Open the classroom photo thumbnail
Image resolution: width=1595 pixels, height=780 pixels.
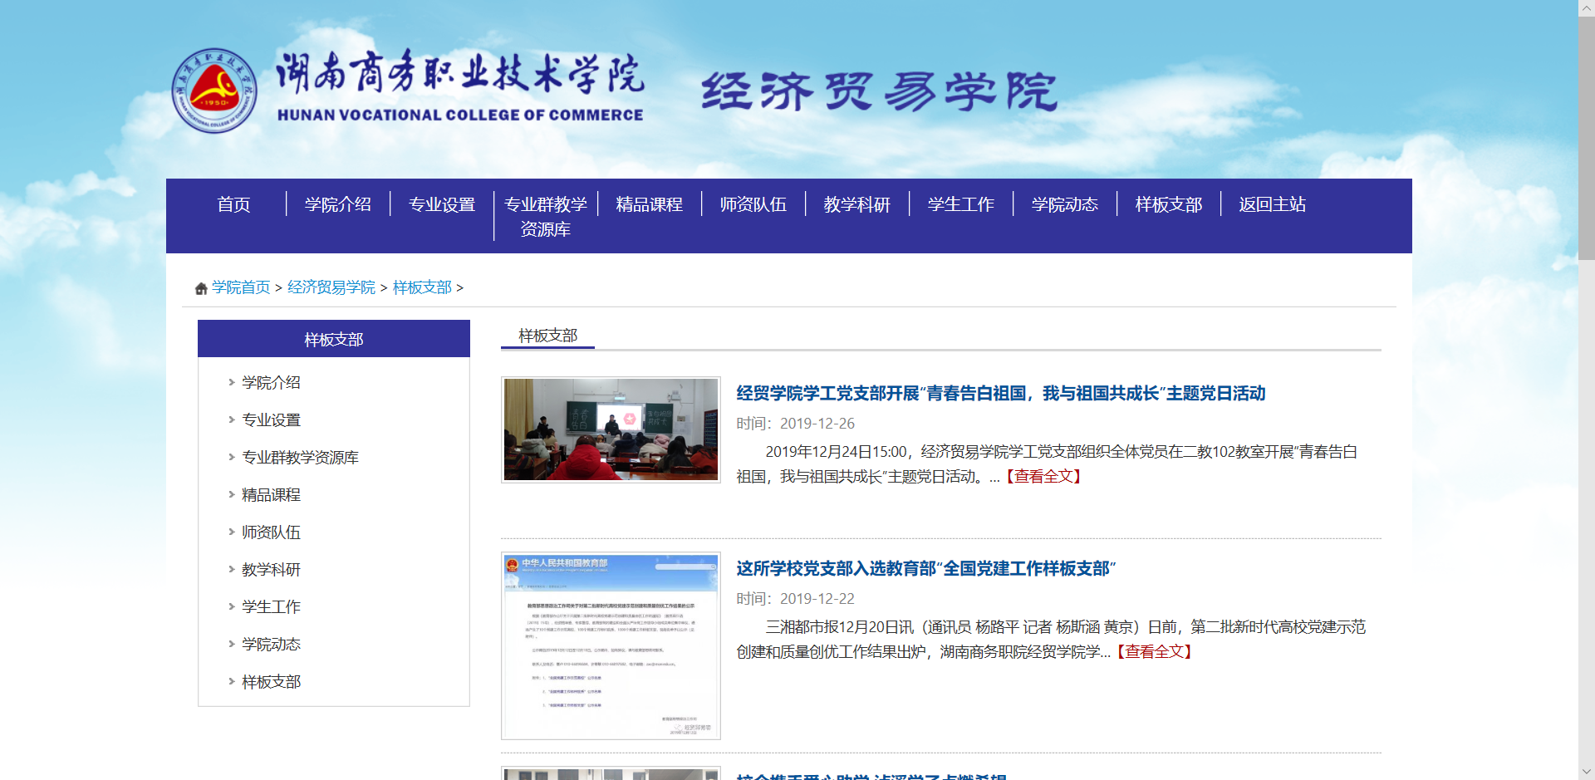(611, 429)
